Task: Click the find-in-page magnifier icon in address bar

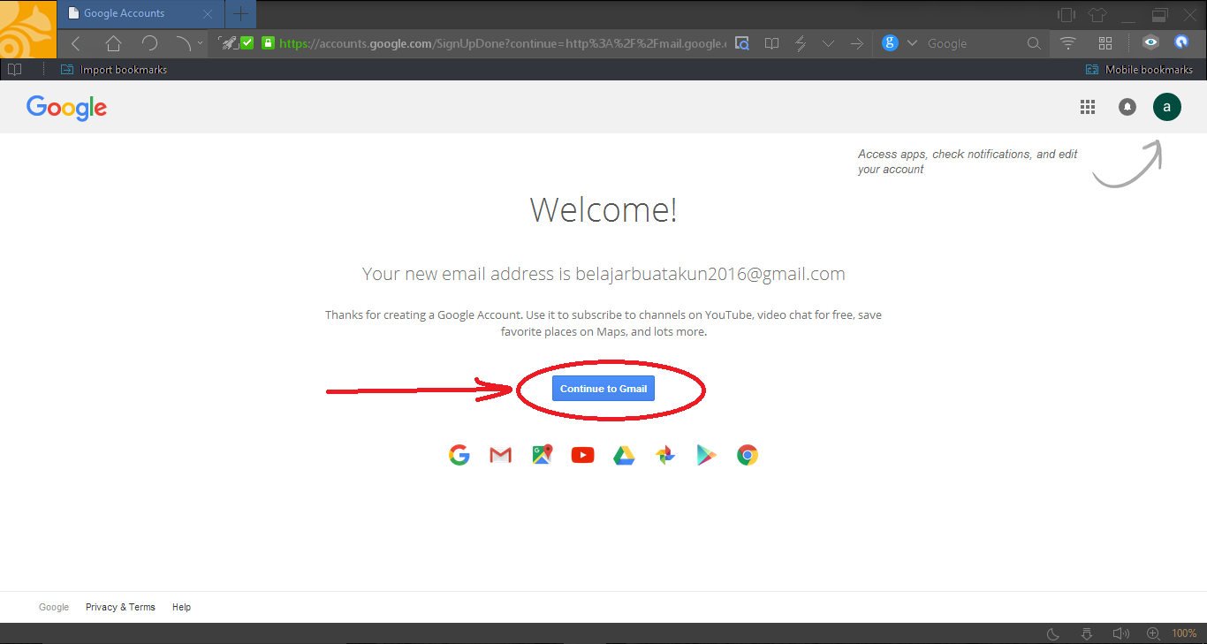Action: pyautogui.click(x=742, y=43)
